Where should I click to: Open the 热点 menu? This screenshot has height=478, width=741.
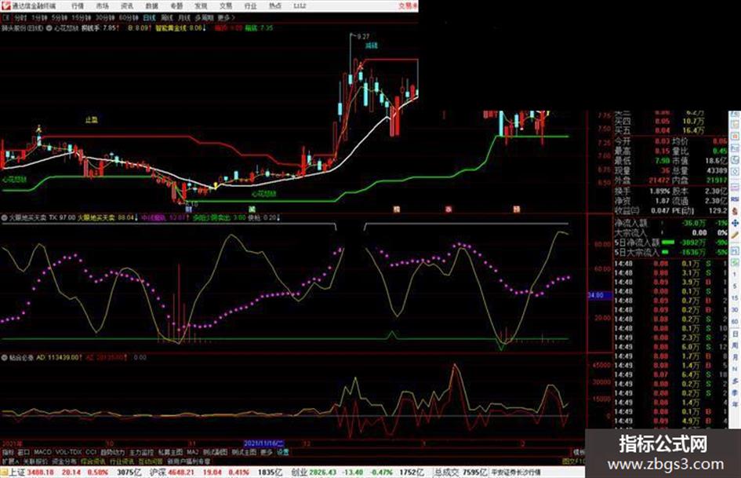(274, 5)
